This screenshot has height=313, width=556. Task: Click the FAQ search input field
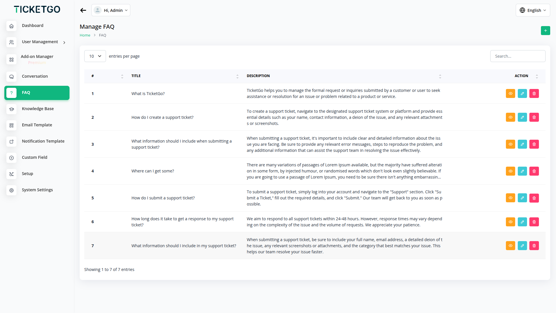click(517, 56)
